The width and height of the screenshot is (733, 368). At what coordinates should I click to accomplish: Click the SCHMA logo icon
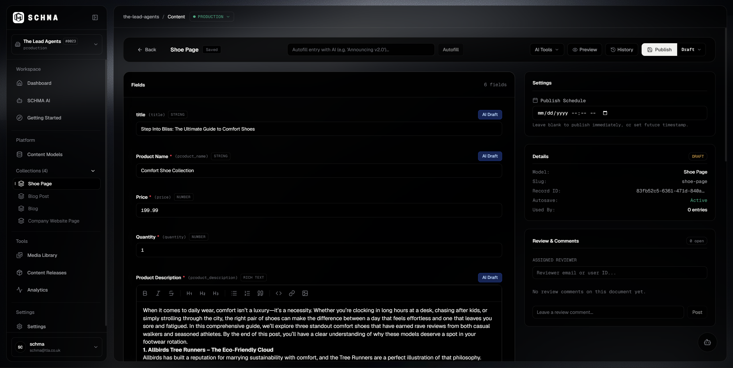(19, 17)
